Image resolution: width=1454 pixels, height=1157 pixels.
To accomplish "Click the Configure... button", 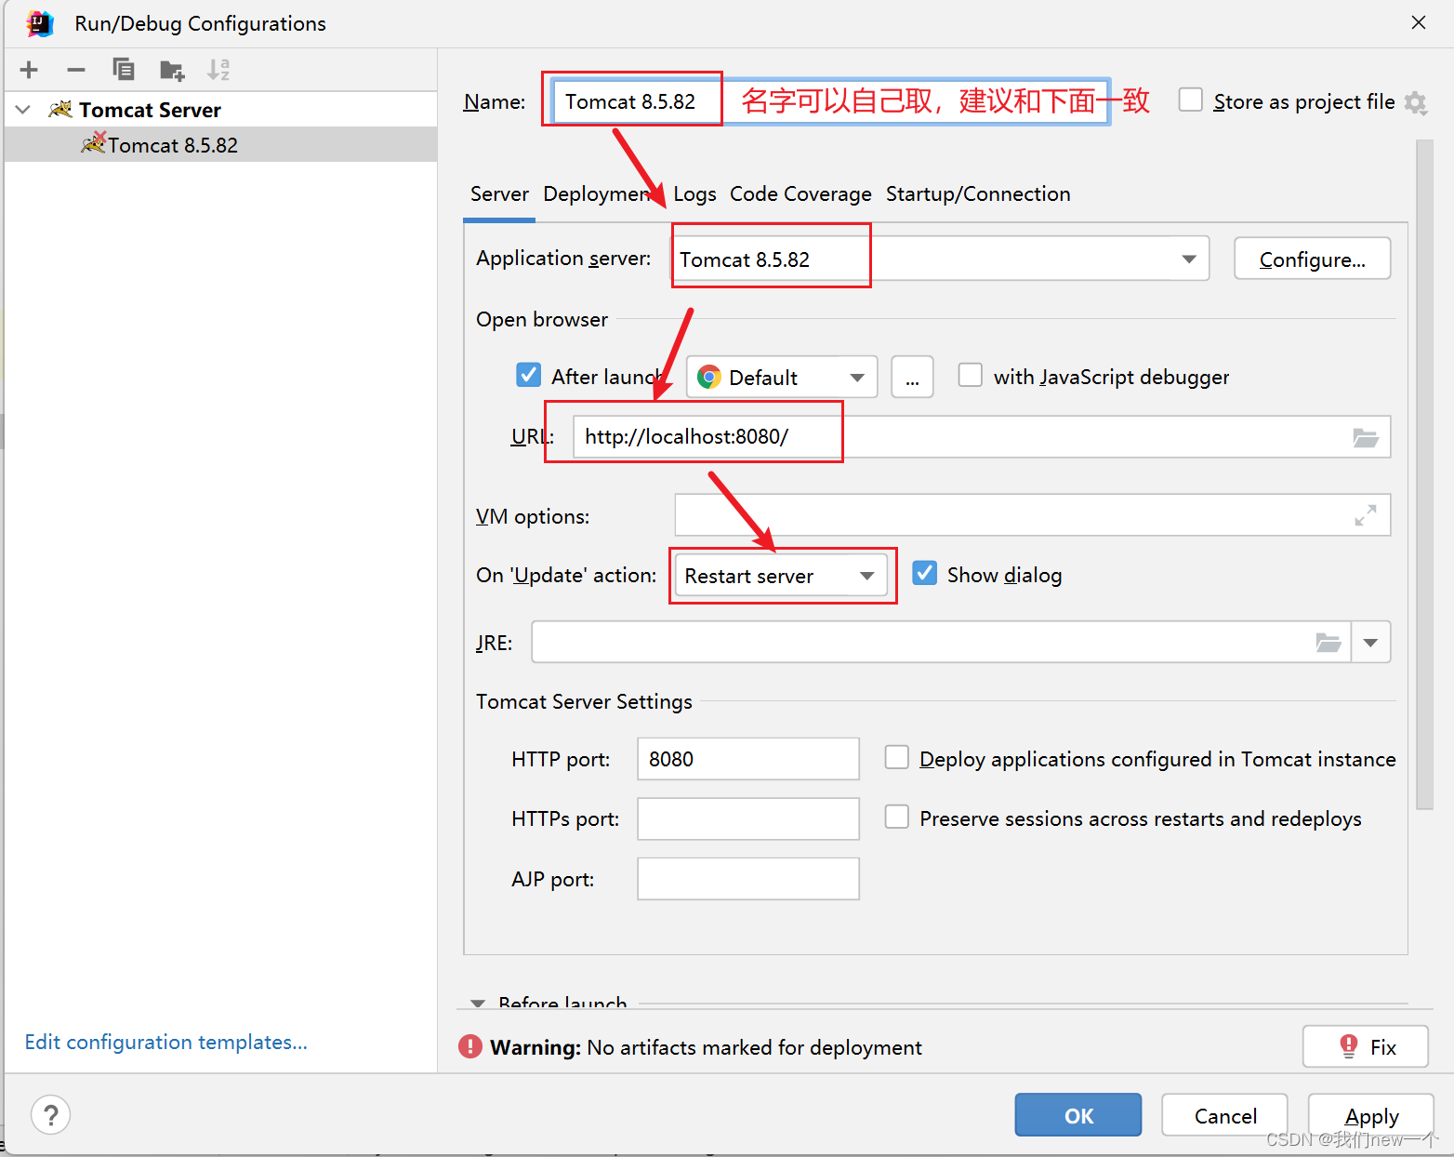I will coord(1312,259).
